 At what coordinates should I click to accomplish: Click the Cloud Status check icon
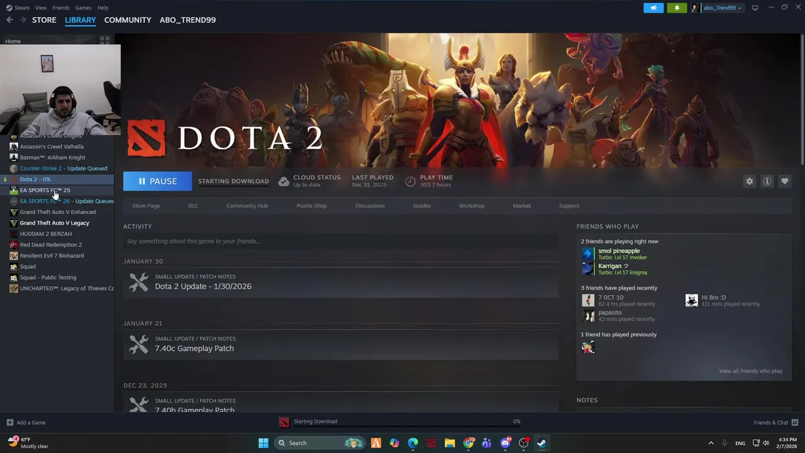[x=284, y=181]
